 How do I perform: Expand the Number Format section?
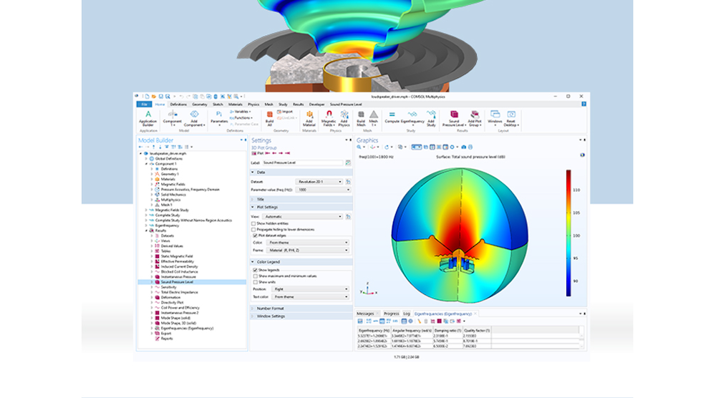point(268,308)
